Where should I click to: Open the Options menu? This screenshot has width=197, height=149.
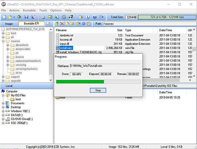point(56,10)
